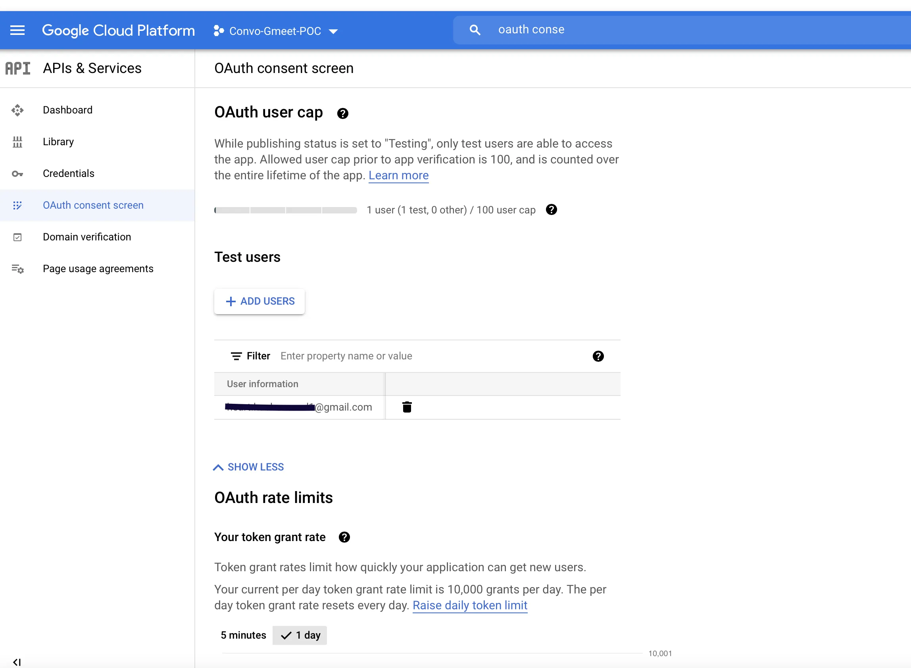Open the Raise daily token limit link
Image resolution: width=911 pixels, height=668 pixels.
[x=470, y=605]
